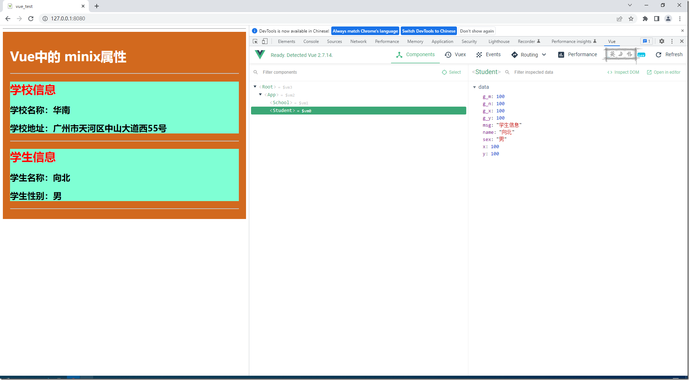Open a new browser tab
This screenshot has width=689, height=380.
tap(97, 6)
